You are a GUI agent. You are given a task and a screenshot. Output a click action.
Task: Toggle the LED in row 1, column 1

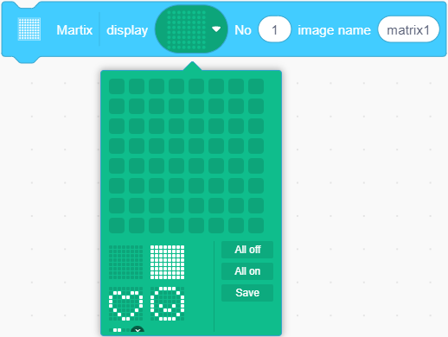(x=117, y=86)
